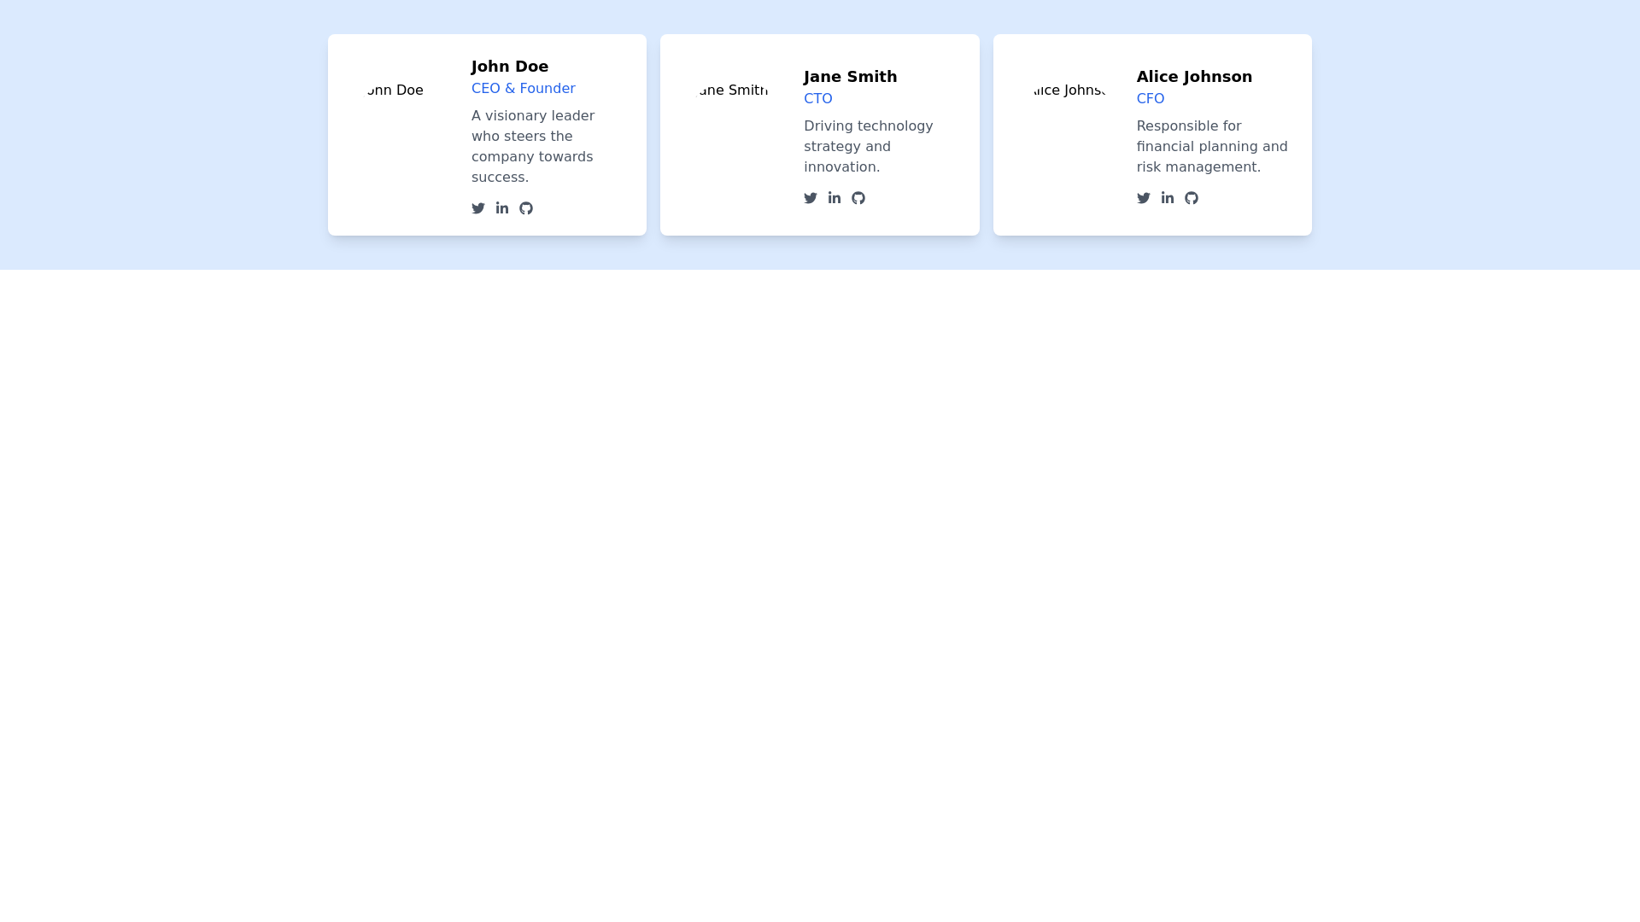Click John Doe's profile photo
1640x922 pixels.
click(395, 90)
